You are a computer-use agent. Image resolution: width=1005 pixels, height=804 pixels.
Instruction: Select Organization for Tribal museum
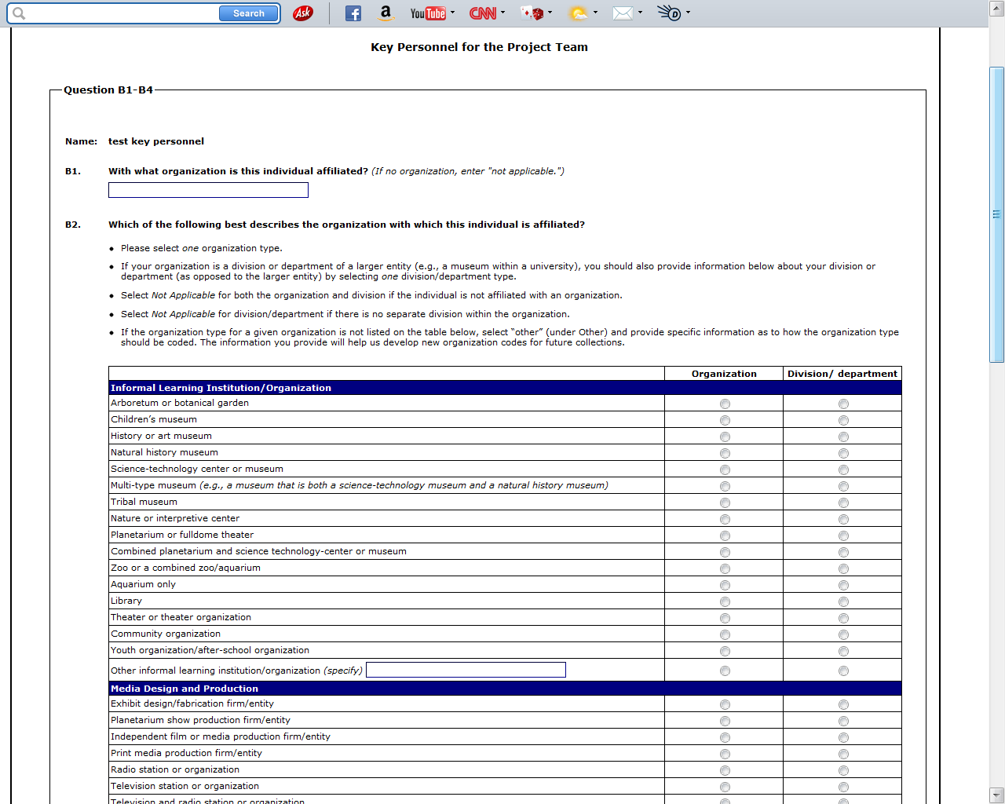point(725,502)
